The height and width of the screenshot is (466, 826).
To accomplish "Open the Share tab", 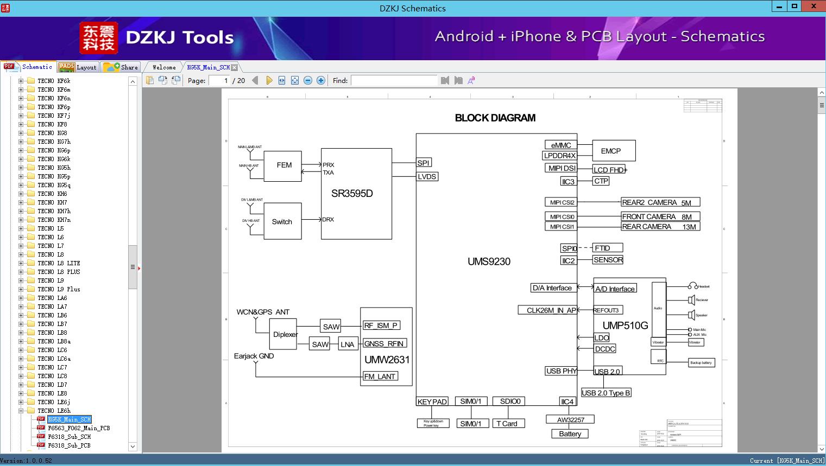I will 121,67.
